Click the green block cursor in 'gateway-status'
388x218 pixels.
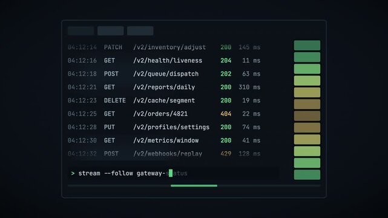(171, 173)
